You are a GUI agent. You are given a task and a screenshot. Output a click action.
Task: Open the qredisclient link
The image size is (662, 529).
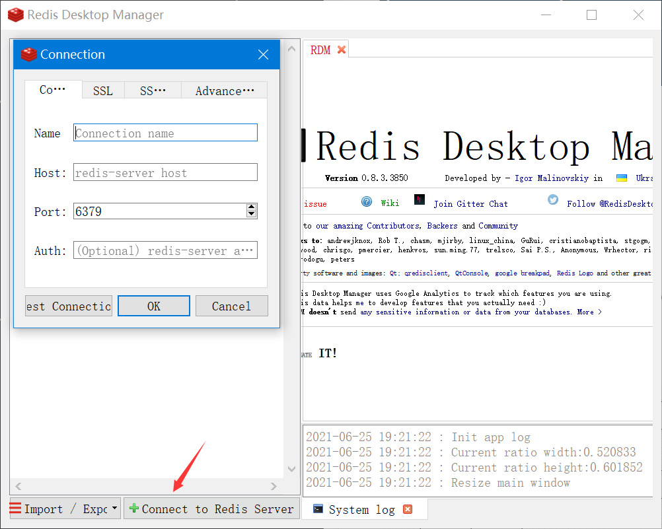click(x=426, y=273)
